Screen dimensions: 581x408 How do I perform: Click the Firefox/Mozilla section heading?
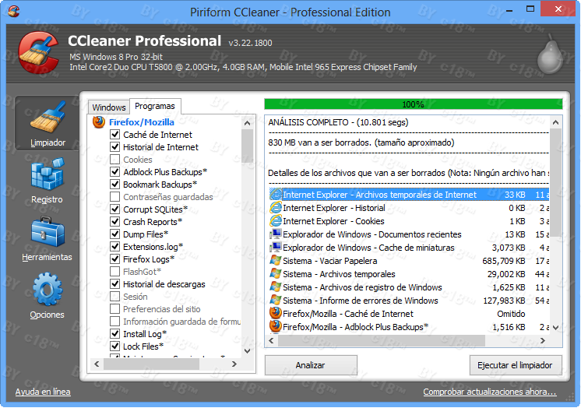click(142, 122)
